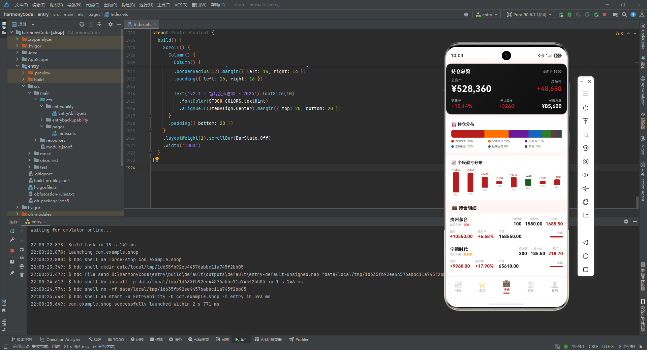Expand the ohosTest folder
The height and width of the screenshot is (350, 647).
[x=29, y=160]
